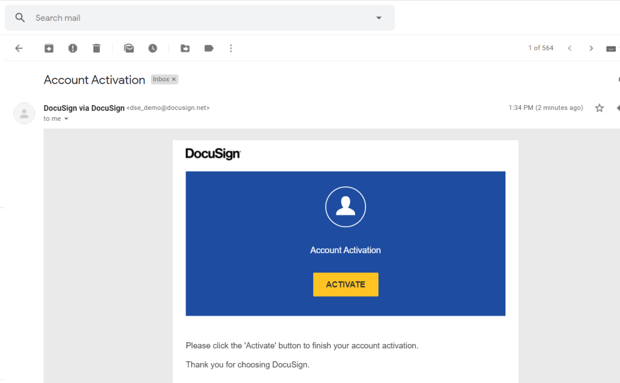Archive this email using the archive icon
Viewport: 620px width, 383px height.
click(x=49, y=49)
